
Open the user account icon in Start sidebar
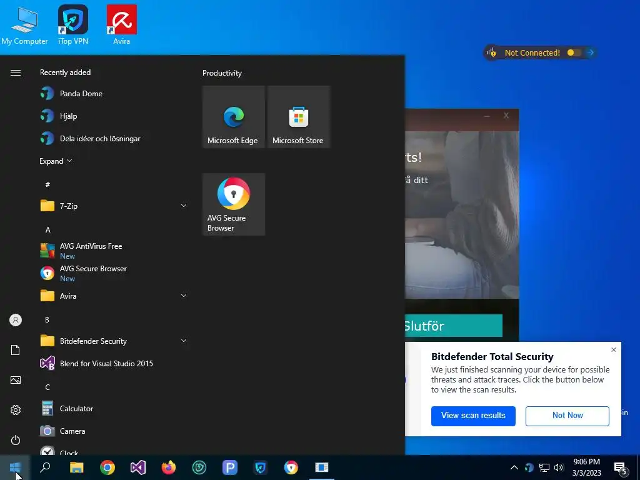point(16,320)
